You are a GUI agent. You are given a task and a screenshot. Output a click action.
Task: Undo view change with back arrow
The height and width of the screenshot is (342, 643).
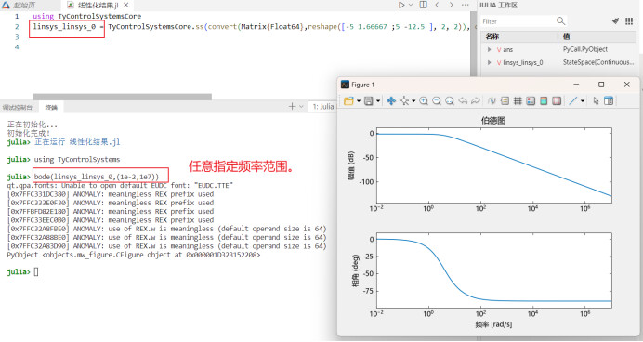(463, 101)
